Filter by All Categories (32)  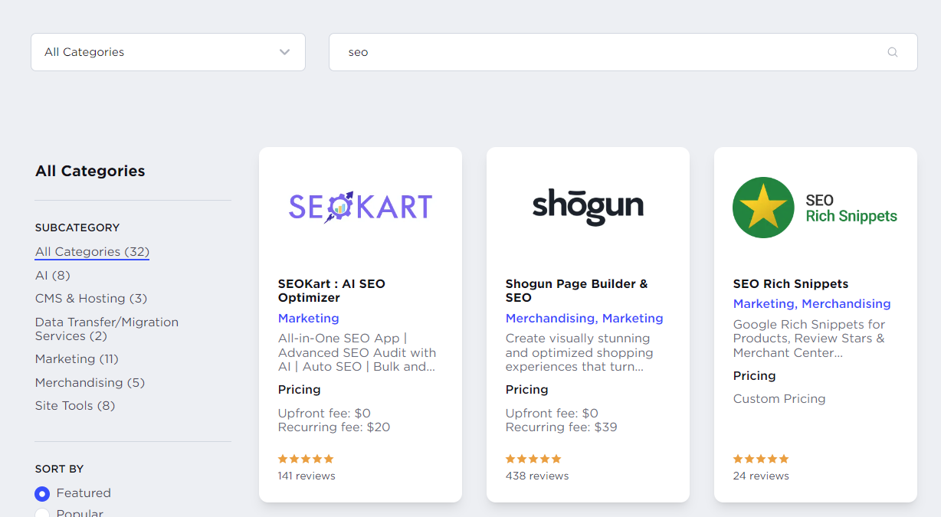[92, 252]
